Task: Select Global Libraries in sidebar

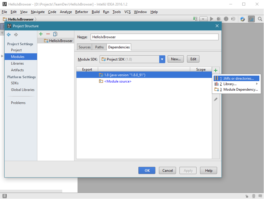Action: click(23, 90)
